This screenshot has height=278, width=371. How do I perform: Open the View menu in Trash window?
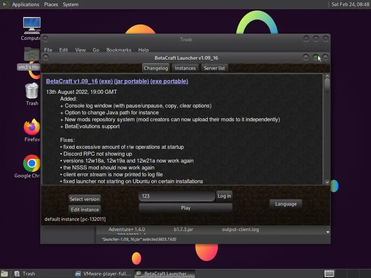[x=80, y=50]
